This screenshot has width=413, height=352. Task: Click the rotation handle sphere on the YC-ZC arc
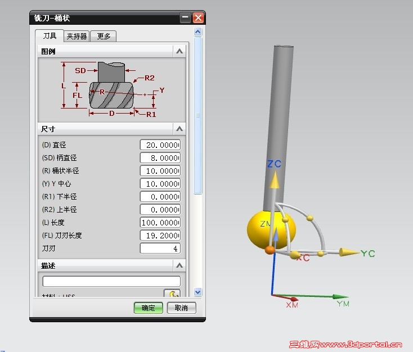(x=310, y=218)
